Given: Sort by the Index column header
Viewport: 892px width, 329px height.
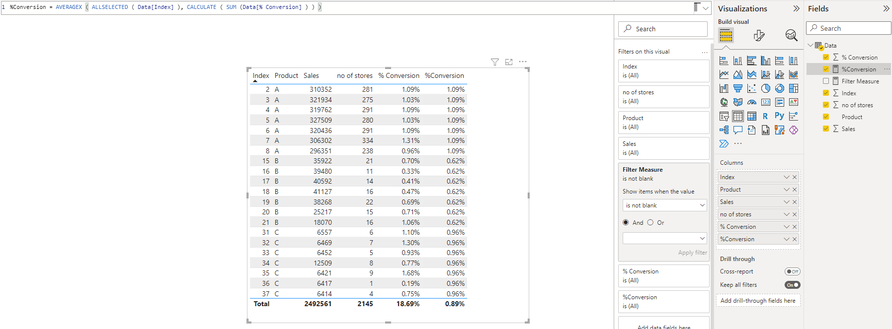Looking at the screenshot, I should pyautogui.click(x=261, y=75).
